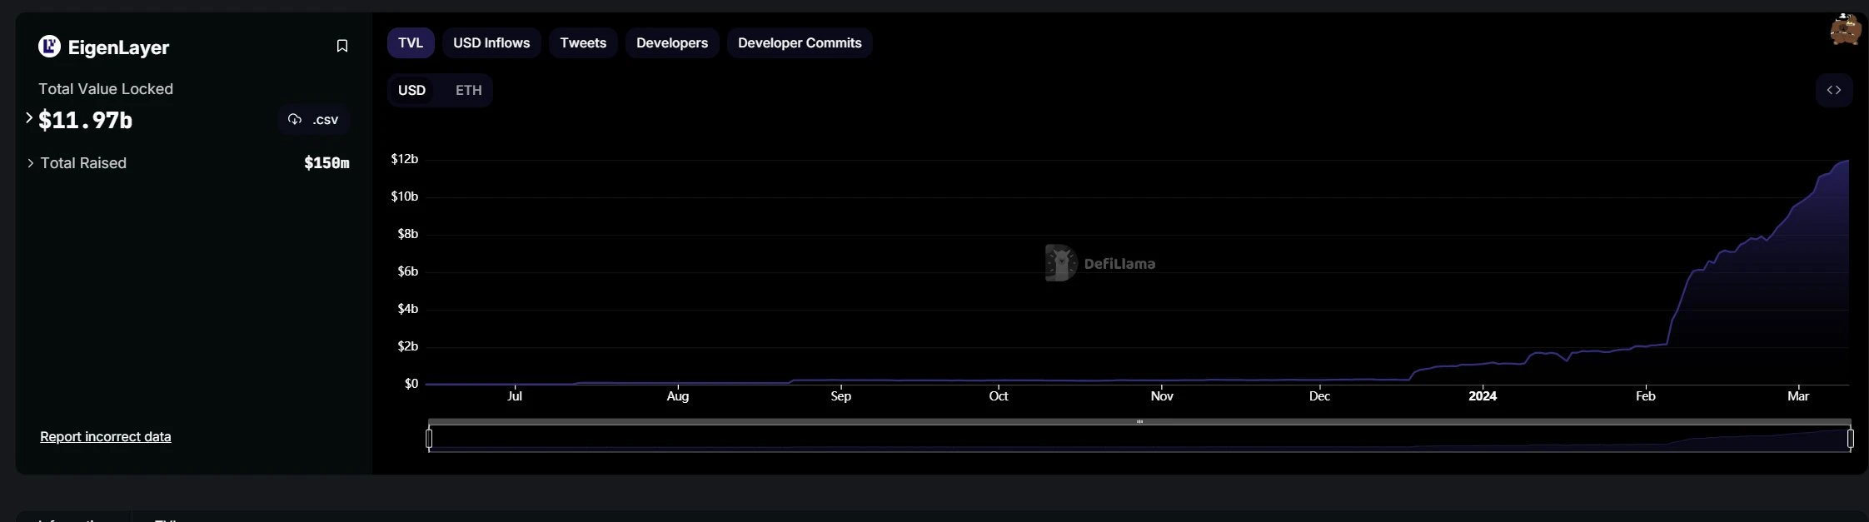This screenshot has width=1869, height=522.
Task: Show the Developer Commits chart series
Action: coord(800,42)
